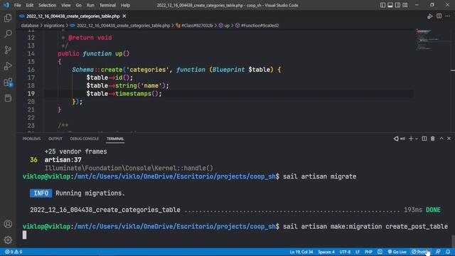Split the terminal
Image resolution: width=455 pixels, height=256 pixels.
pyautogui.click(x=424, y=139)
